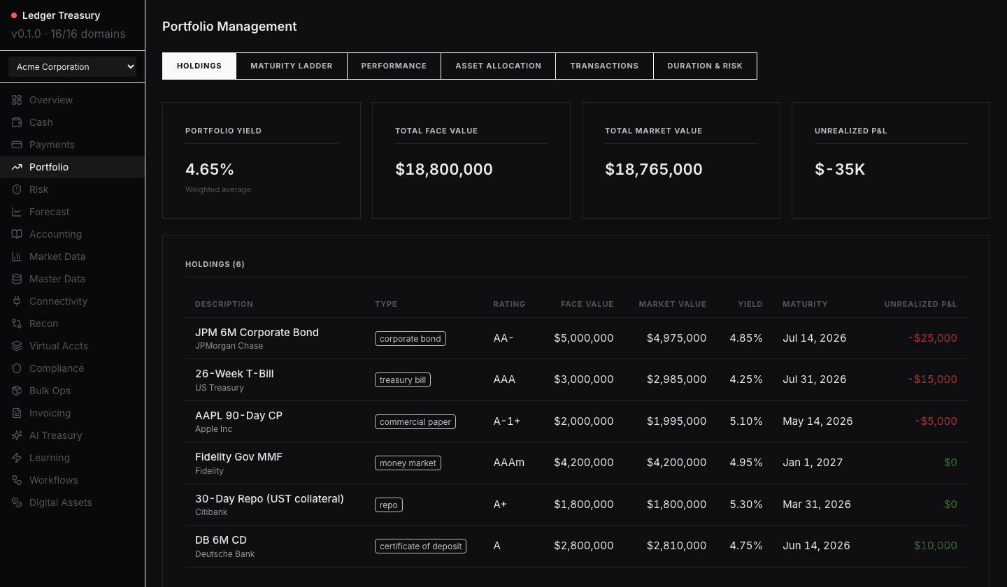The image size is (1007, 587).
Task: Click the 30-Day Repo (UST collateral) row name
Action: click(x=269, y=499)
